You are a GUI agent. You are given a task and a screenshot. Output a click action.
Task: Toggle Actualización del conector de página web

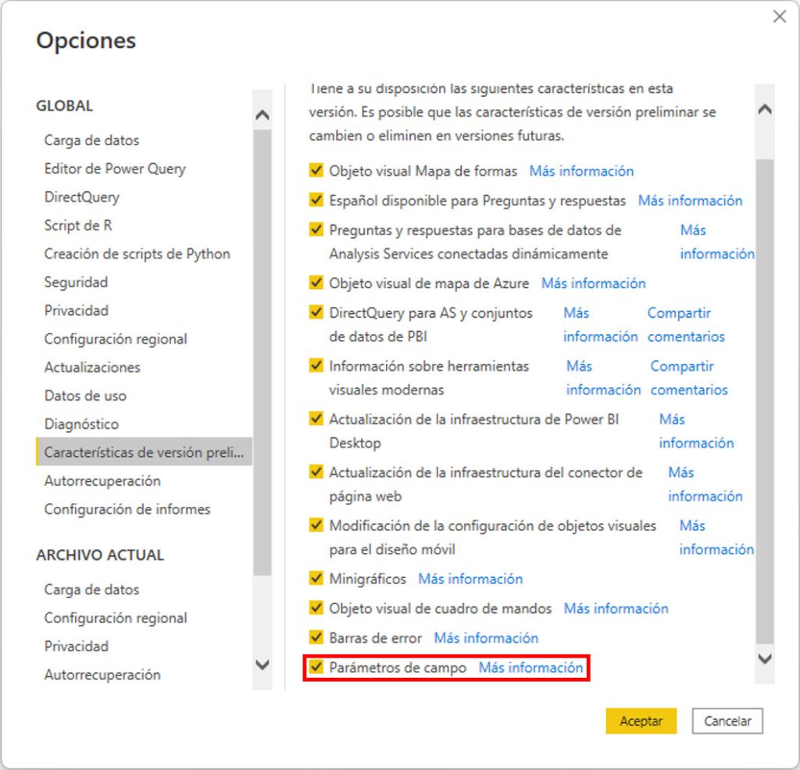(316, 471)
